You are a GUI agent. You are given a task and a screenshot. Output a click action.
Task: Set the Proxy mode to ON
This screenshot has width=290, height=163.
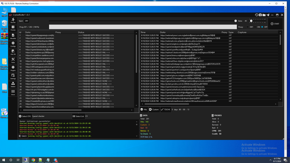pyautogui.click(x=256, y=27)
